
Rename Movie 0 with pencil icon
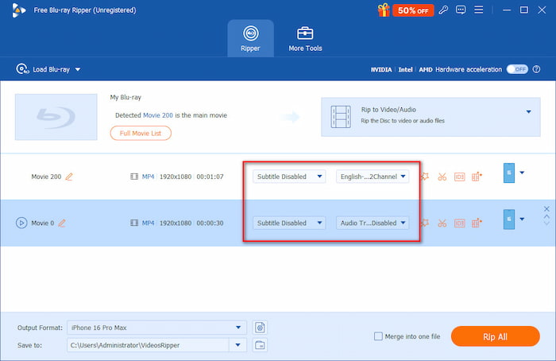[x=62, y=223]
